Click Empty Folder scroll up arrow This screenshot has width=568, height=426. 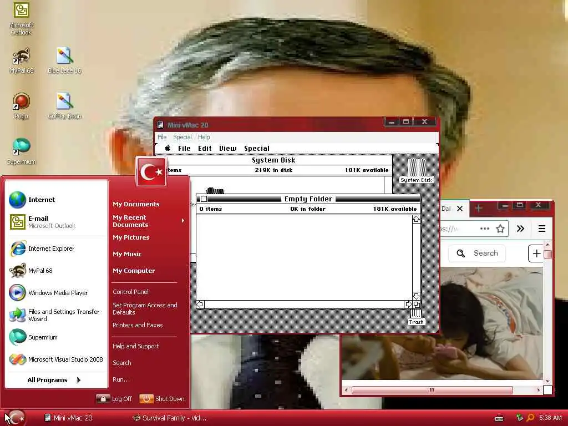tap(416, 219)
